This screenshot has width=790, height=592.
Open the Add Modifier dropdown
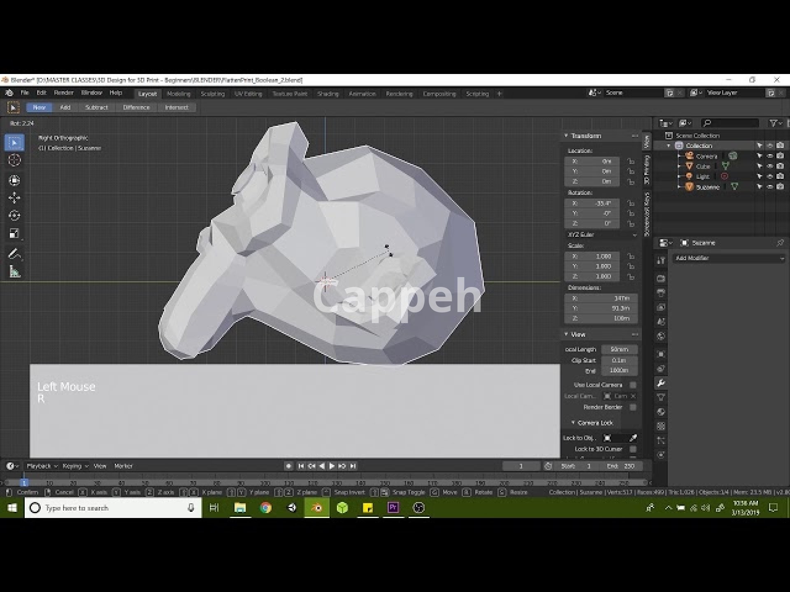[x=729, y=258]
